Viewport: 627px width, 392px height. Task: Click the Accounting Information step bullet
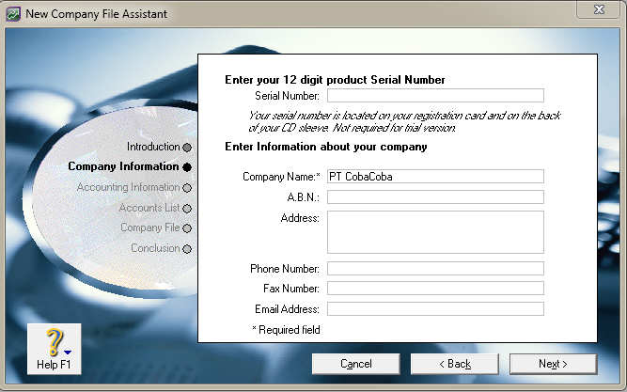click(187, 188)
